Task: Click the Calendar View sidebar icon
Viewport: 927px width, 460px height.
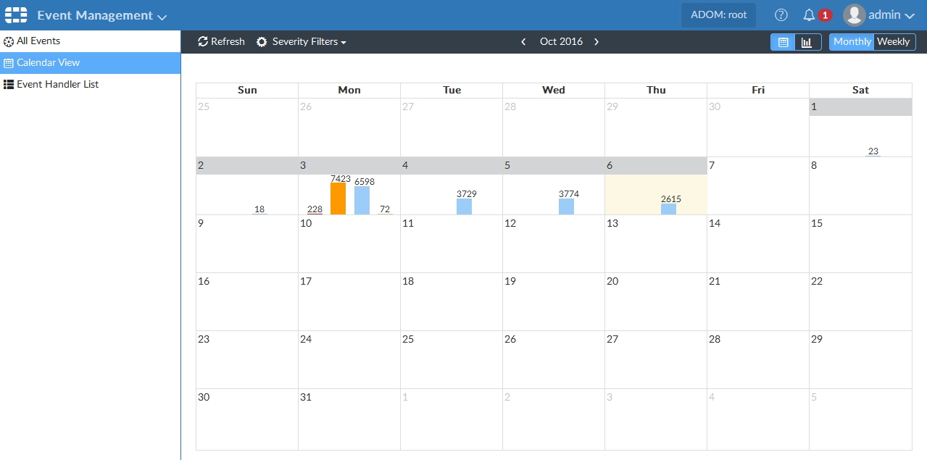Action: 9,63
